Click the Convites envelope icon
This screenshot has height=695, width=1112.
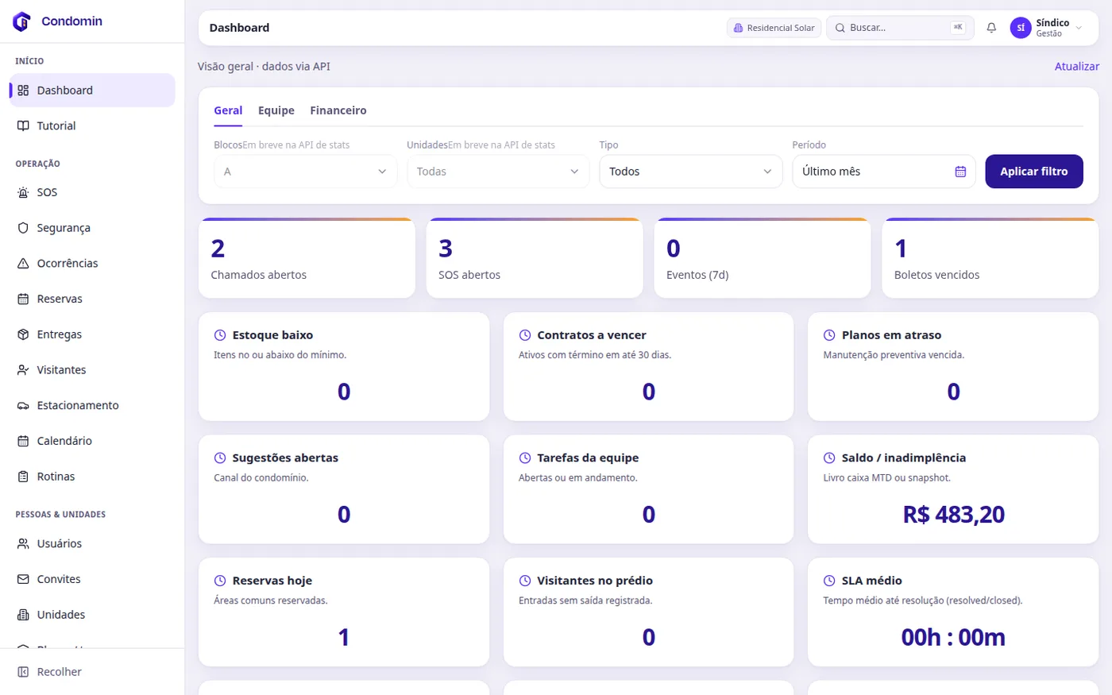coord(23,579)
